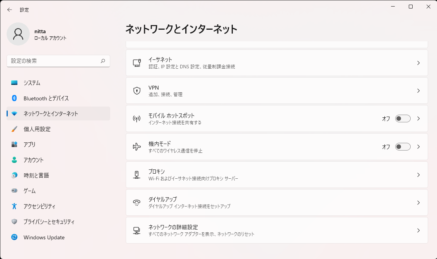This screenshot has height=259, width=437.
Task: Select システム in the sidebar
Action: tap(32, 83)
